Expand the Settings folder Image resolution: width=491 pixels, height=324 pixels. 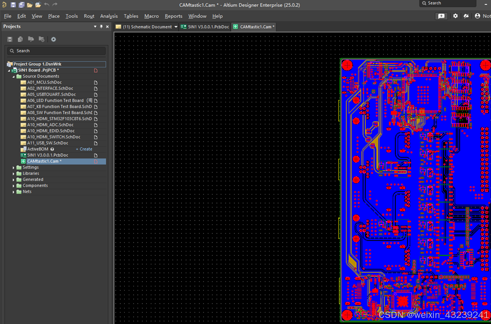pos(14,167)
